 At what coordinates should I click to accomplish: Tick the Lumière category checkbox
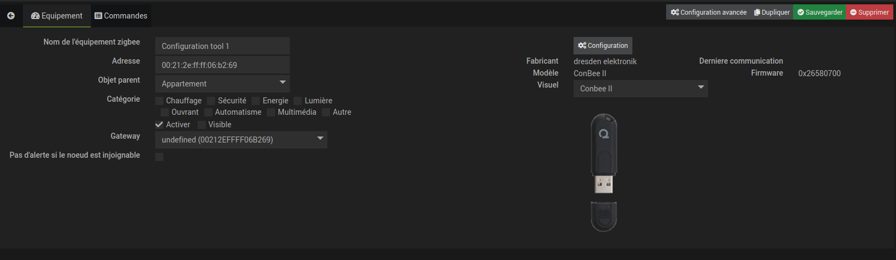(x=298, y=101)
